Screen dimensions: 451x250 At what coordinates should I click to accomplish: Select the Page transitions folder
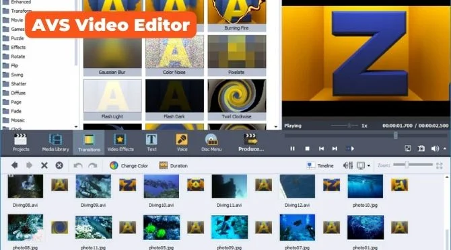12,102
